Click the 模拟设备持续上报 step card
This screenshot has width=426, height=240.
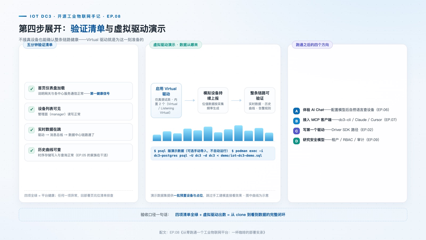[213, 100]
